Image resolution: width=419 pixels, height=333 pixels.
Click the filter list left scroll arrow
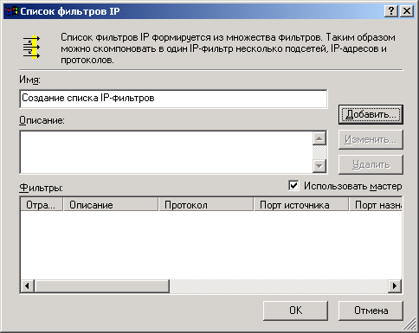click(28, 286)
